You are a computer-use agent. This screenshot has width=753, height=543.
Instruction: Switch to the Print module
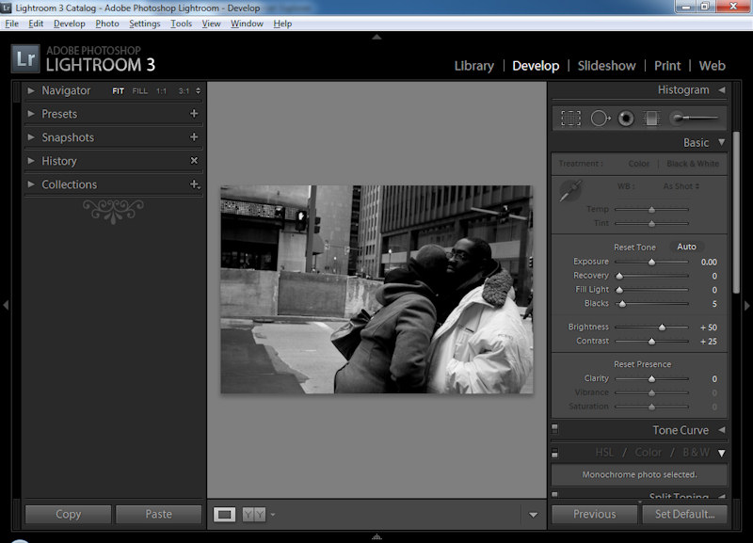click(x=667, y=66)
